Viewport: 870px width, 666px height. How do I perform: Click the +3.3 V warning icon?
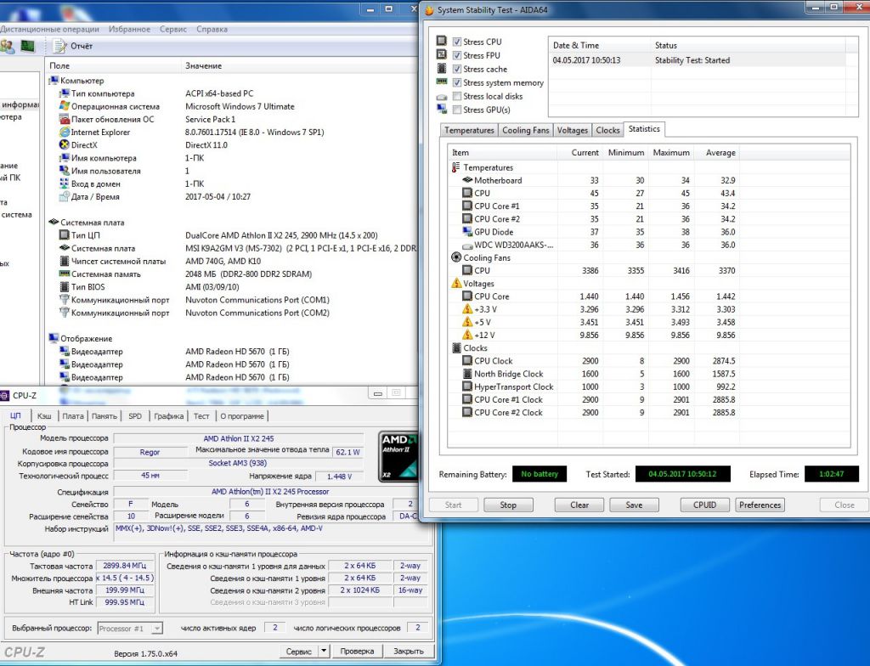[x=467, y=309]
